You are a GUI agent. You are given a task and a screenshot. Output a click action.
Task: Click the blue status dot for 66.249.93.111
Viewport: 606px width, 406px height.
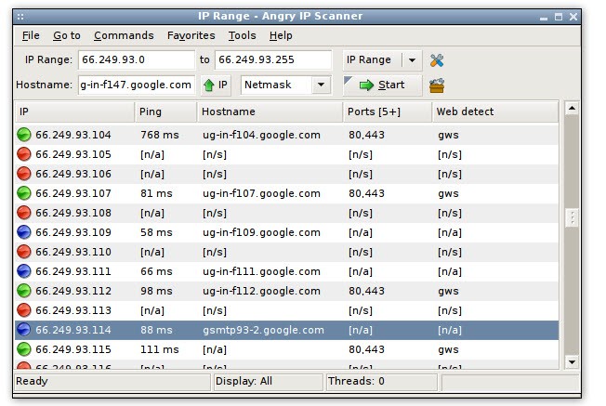pos(24,271)
